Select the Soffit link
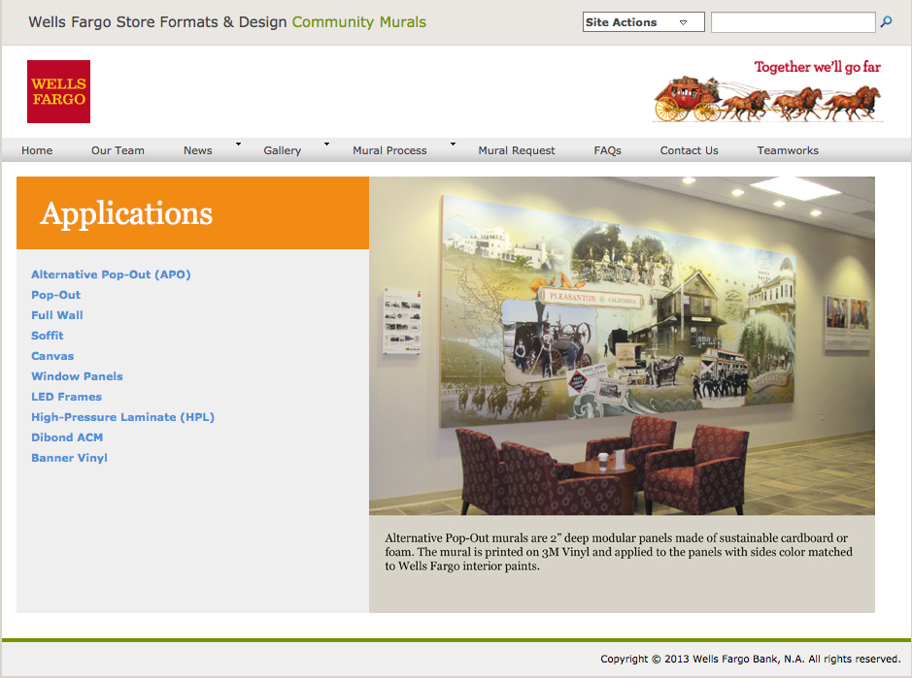 click(48, 336)
